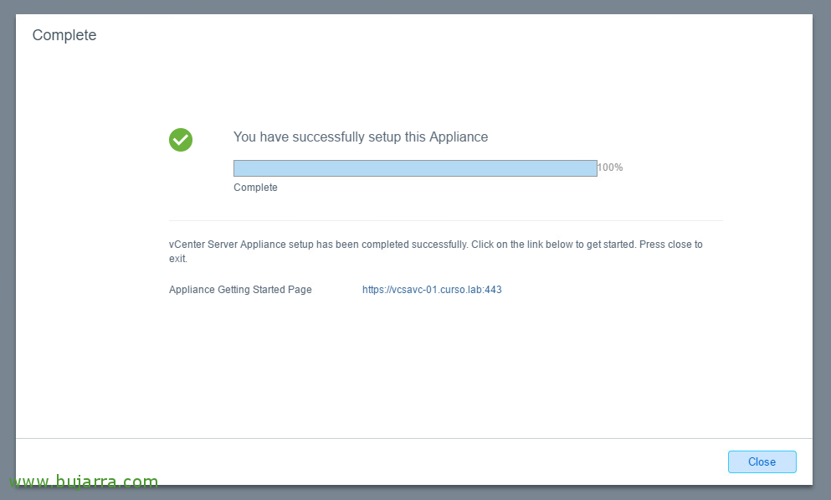Click "You have successfully setup this Appliance" heading
Image resolution: width=831 pixels, height=500 pixels.
point(361,137)
